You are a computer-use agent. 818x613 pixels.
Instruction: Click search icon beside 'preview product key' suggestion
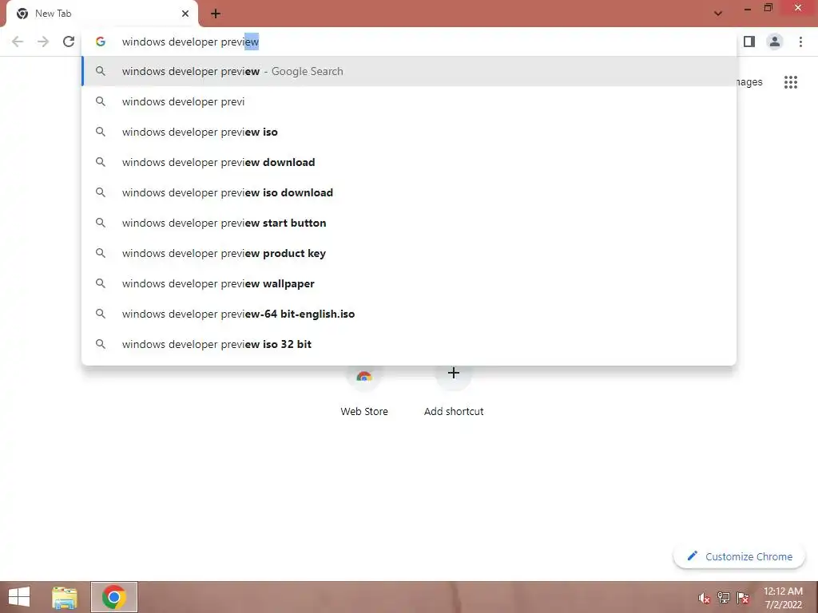tap(100, 253)
